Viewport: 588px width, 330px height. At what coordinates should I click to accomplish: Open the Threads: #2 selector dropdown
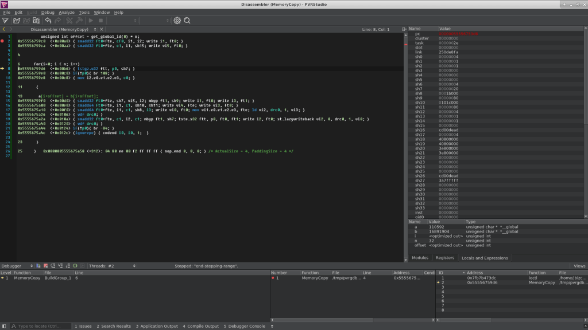(x=112, y=266)
